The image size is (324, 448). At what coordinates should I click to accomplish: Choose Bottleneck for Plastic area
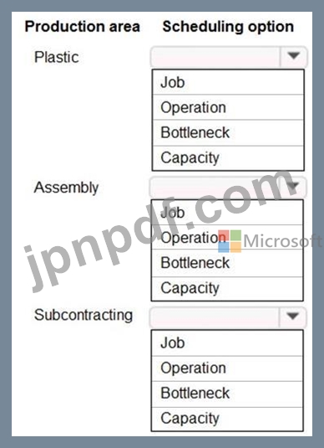(228, 133)
